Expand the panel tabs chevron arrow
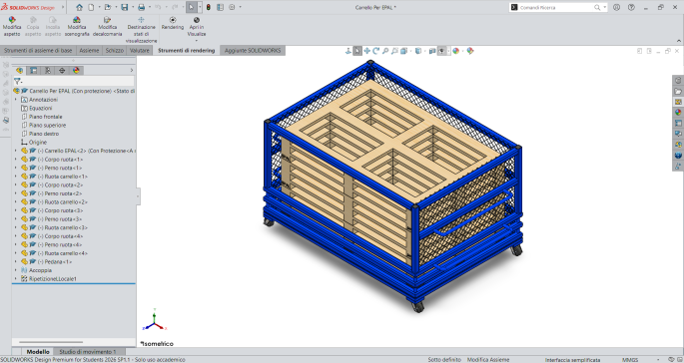 (131, 70)
